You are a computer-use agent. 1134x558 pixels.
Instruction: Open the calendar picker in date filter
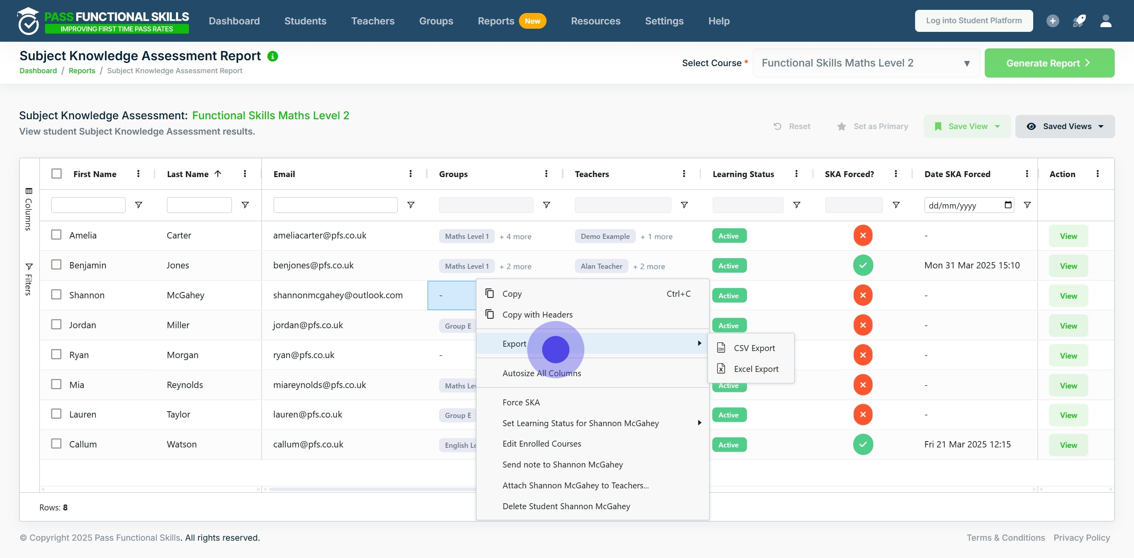click(x=1008, y=205)
